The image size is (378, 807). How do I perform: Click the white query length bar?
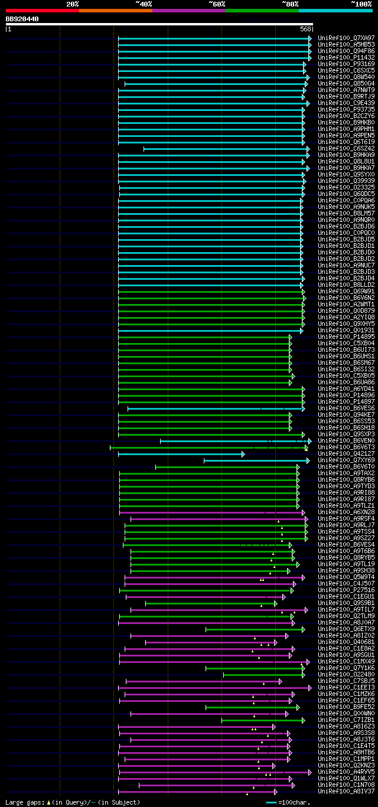click(x=159, y=24)
